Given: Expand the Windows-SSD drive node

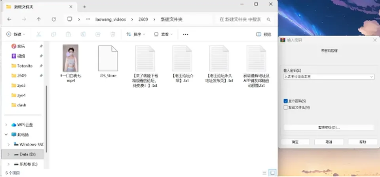Looking at the screenshot, I should (x=9, y=144).
